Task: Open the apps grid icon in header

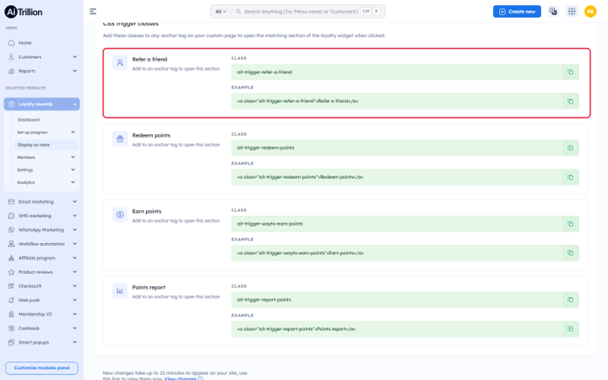Action: click(x=572, y=12)
